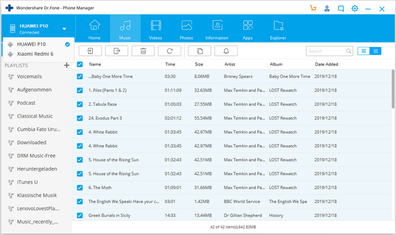Sort by Album column header
Viewport: 396px width, 235px height.
click(276, 64)
